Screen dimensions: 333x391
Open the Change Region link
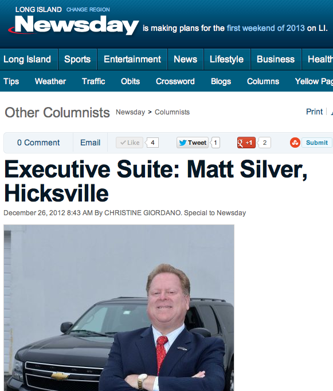coord(88,10)
